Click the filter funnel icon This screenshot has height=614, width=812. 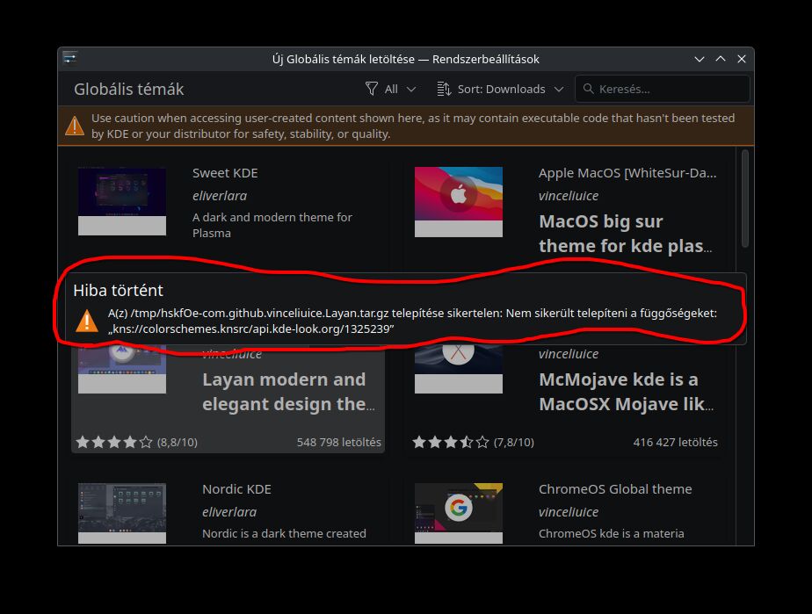pyautogui.click(x=372, y=89)
